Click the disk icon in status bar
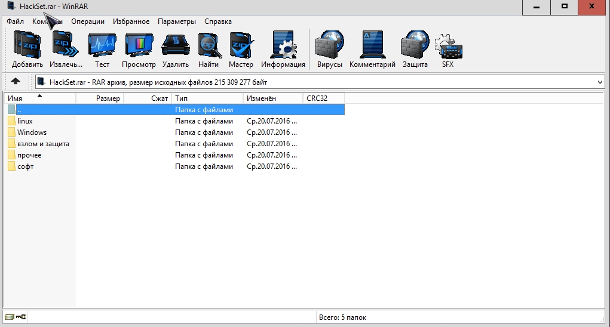This screenshot has width=610, height=327. [x=10, y=317]
